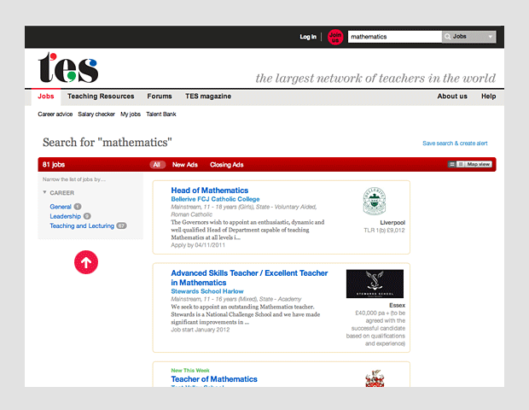This screenshot has height=410, width=529.
Task: Click the search magnifier icon
Action: pos(447,37)
